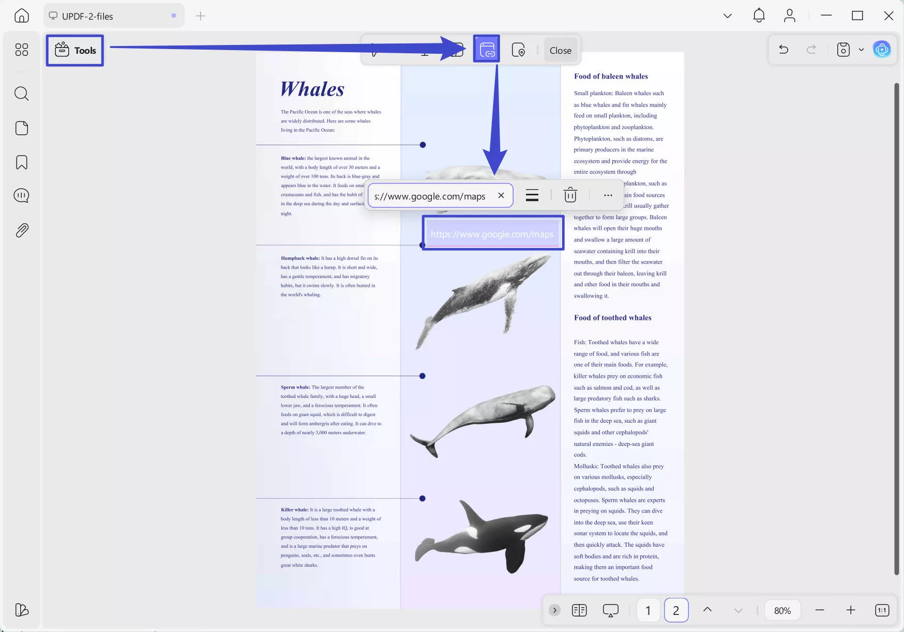Expand the save options dropdown
Viewport: 904px width, 632px height.
(x=861, y=50)
